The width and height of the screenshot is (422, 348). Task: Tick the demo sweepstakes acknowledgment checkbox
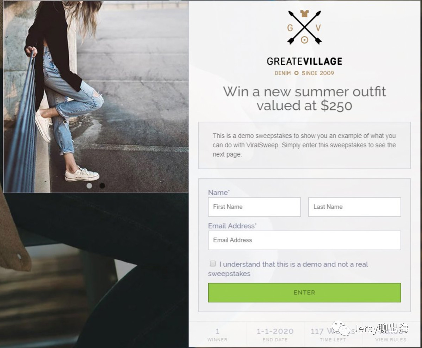[213, 263]
